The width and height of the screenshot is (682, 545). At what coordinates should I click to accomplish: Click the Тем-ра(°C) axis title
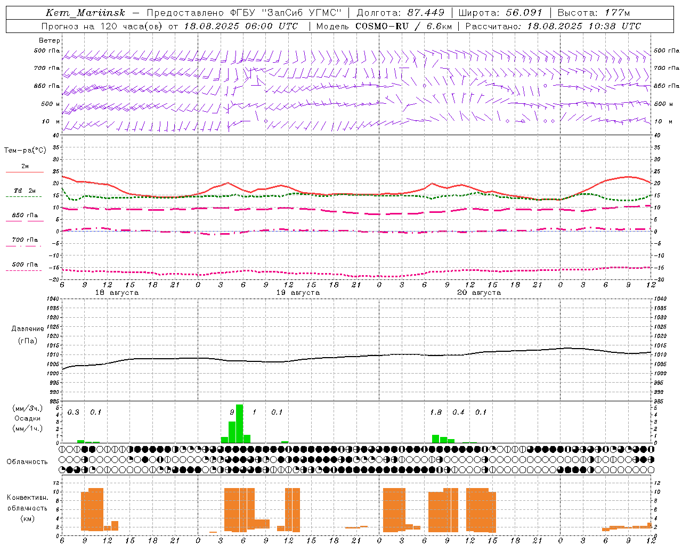[25, 151]
